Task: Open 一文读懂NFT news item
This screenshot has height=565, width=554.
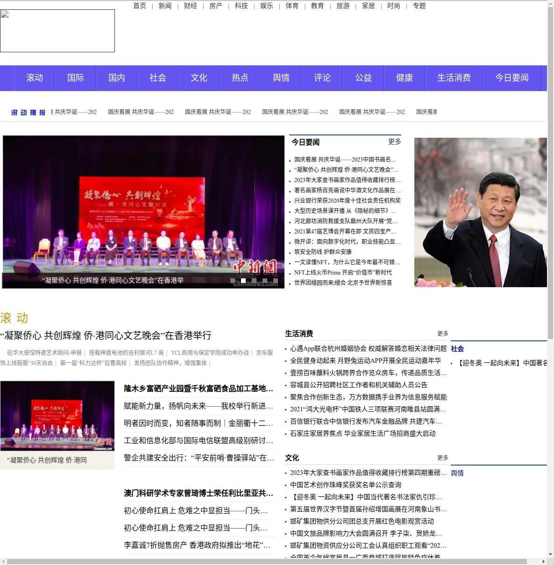Action: [x=347, y=262]
